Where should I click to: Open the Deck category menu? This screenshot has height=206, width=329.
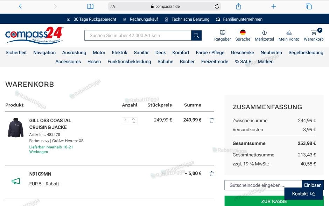coord(161,52)
